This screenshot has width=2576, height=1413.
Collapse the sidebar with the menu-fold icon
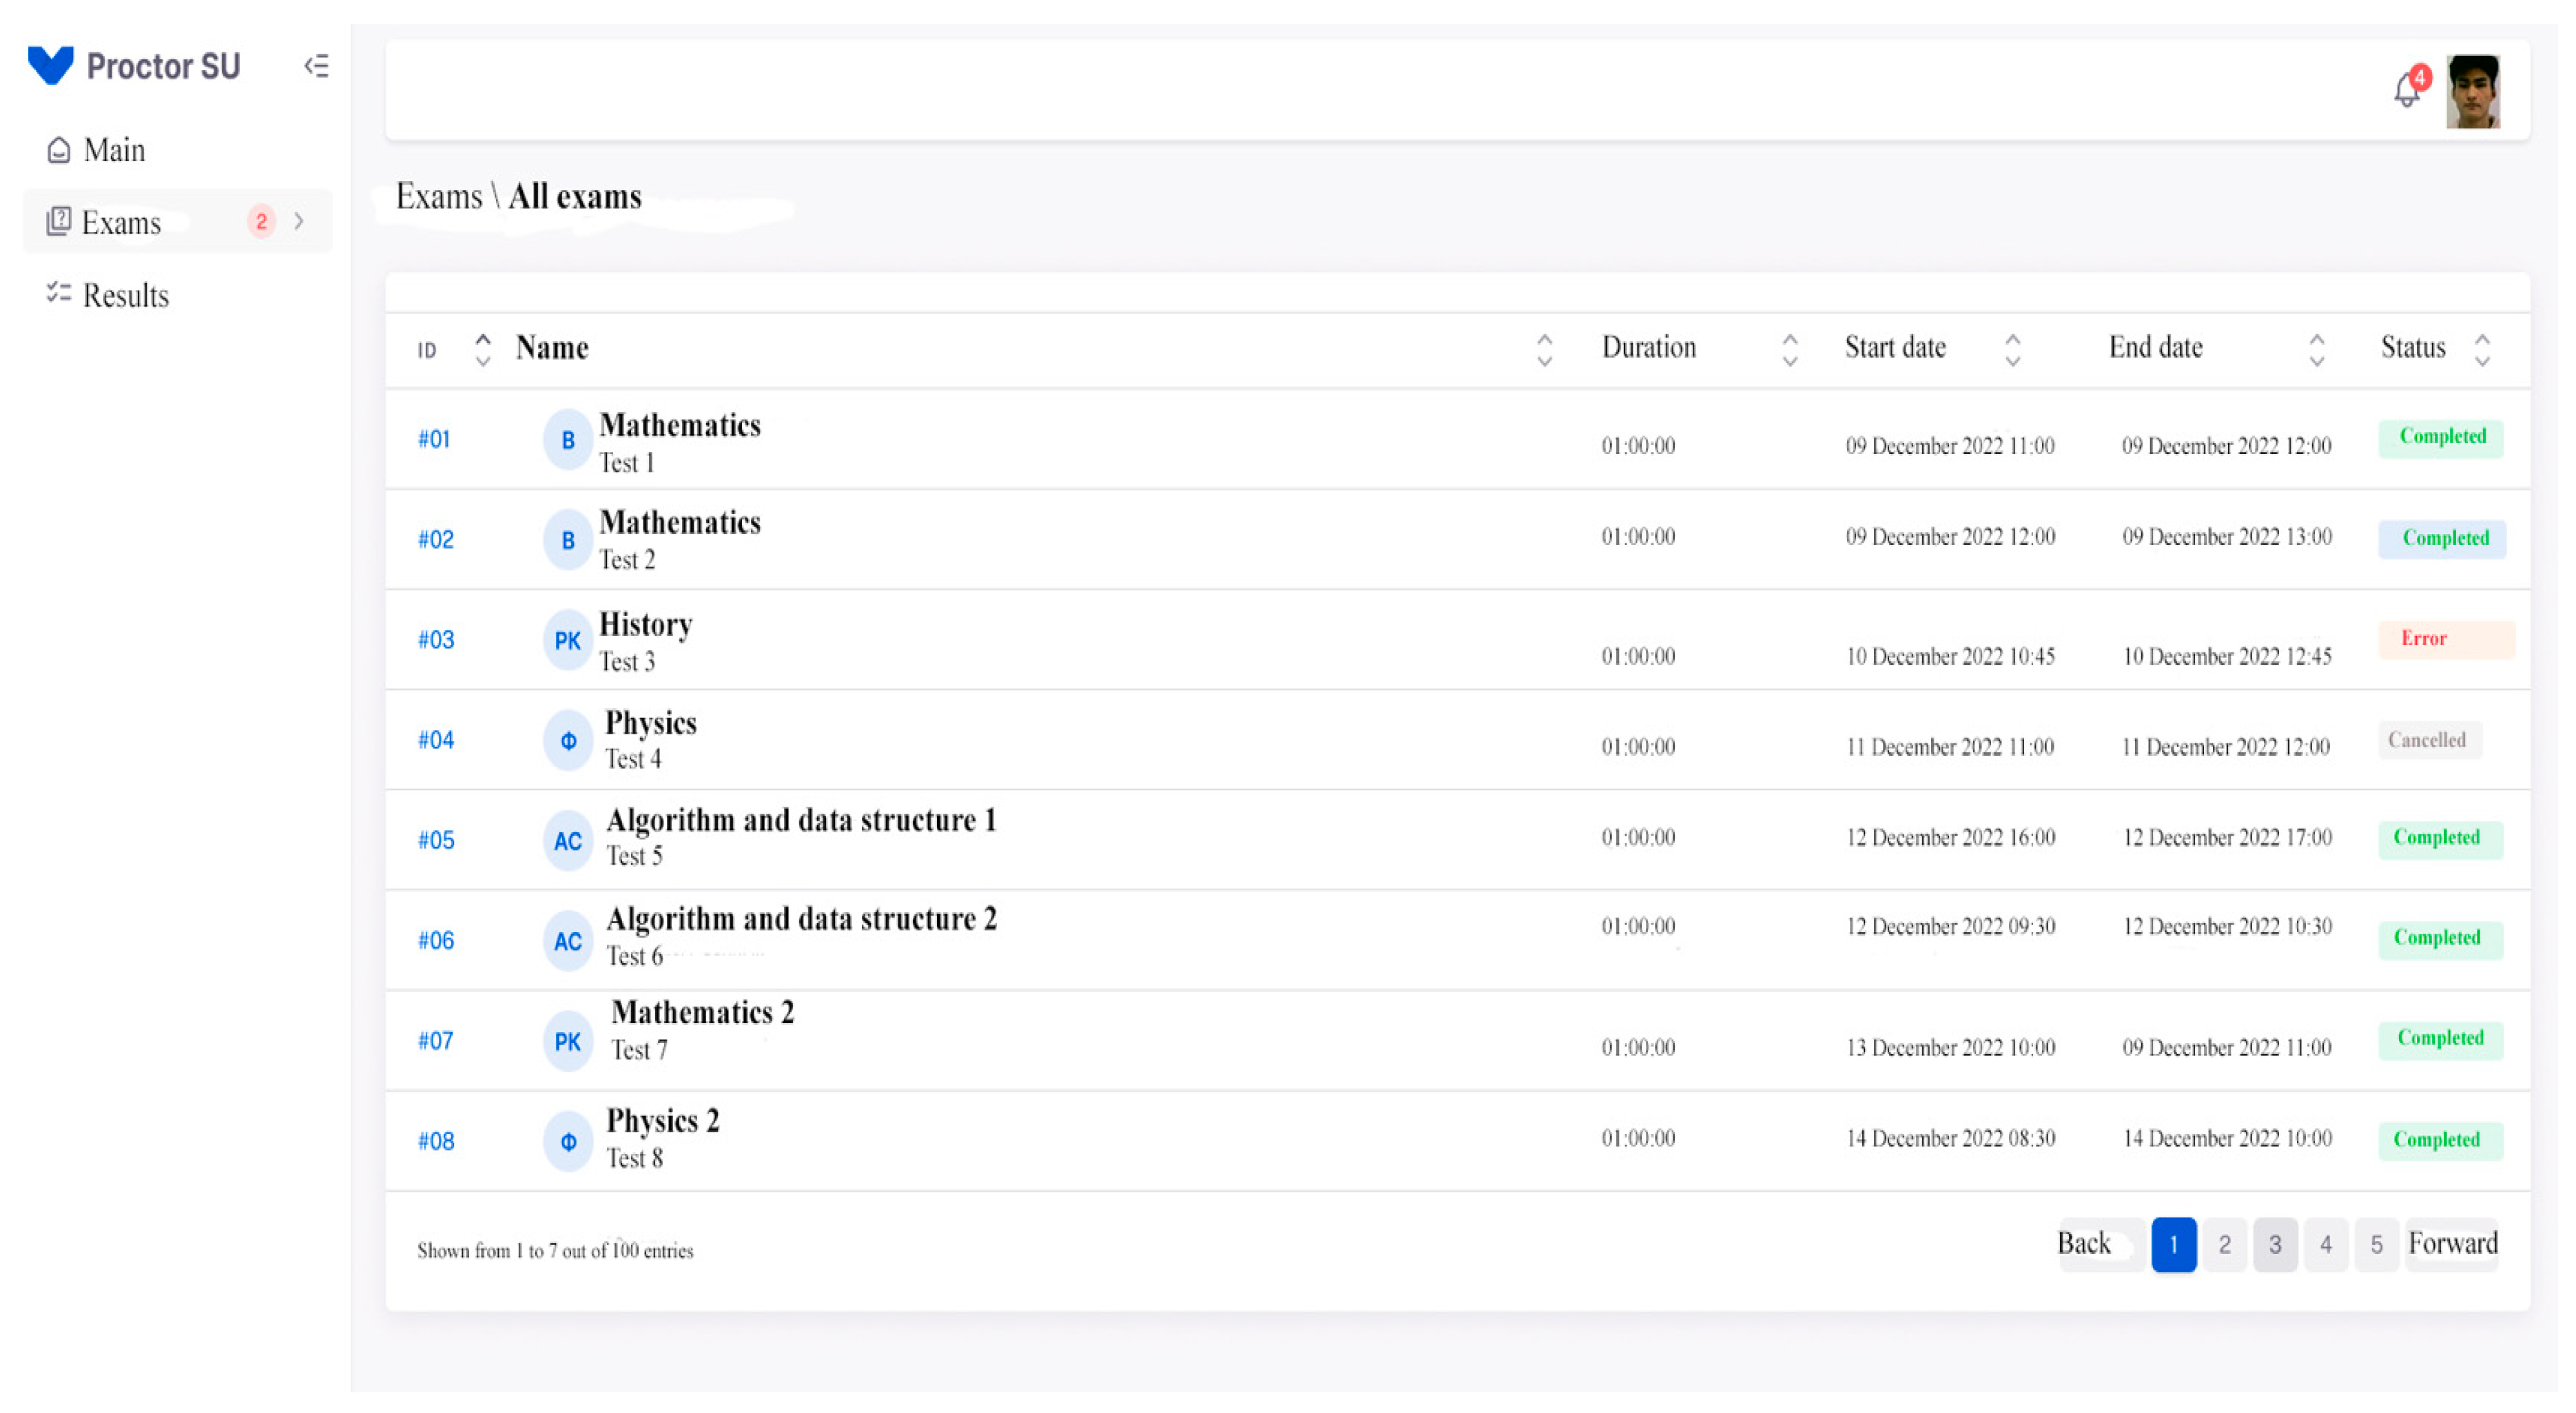pyautogui.click(x=316, y=66)
